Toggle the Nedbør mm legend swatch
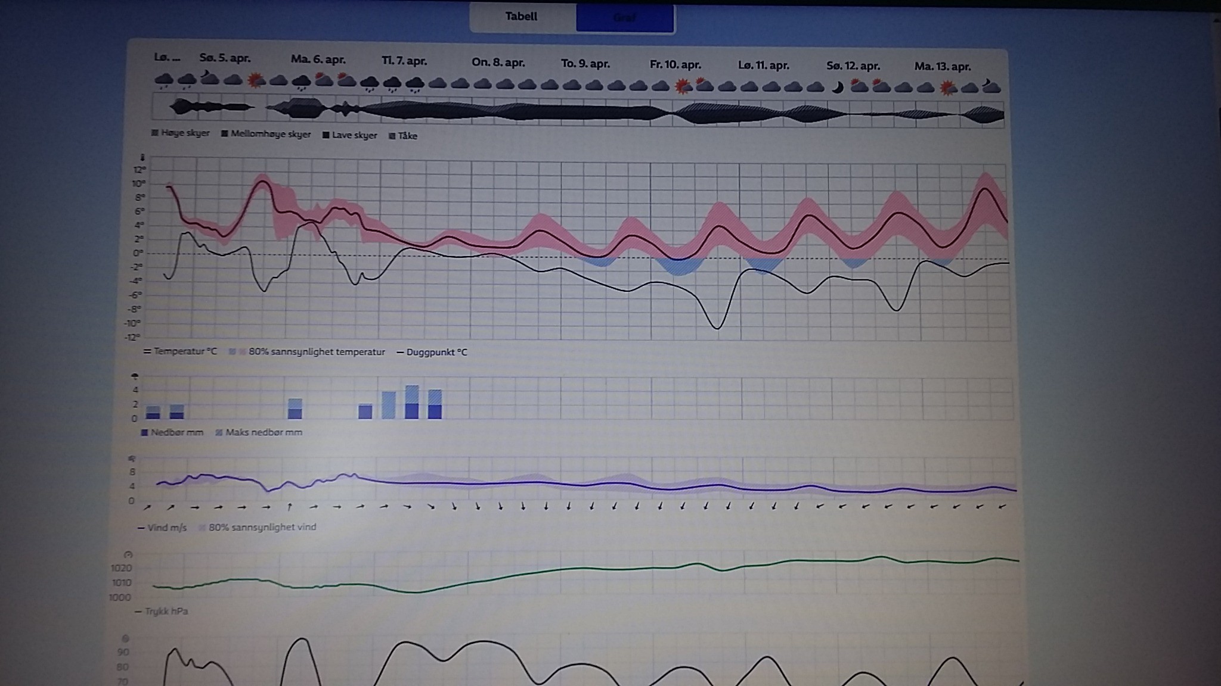The height and width of the screenshot is (686, 1221). [144, 432]
